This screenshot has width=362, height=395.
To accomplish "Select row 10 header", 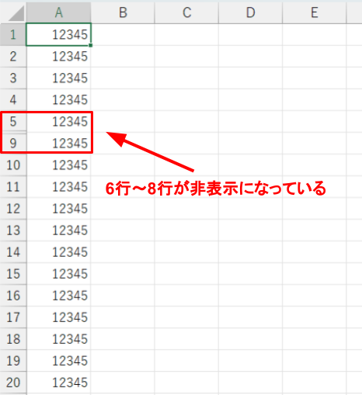I will pyautogui.click(x=13, y=165).
